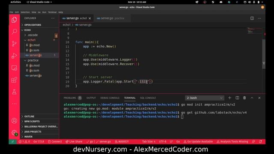Screen dimensions: 274x154
Task: Switch to the Problems panel tab
Action: 72,98
